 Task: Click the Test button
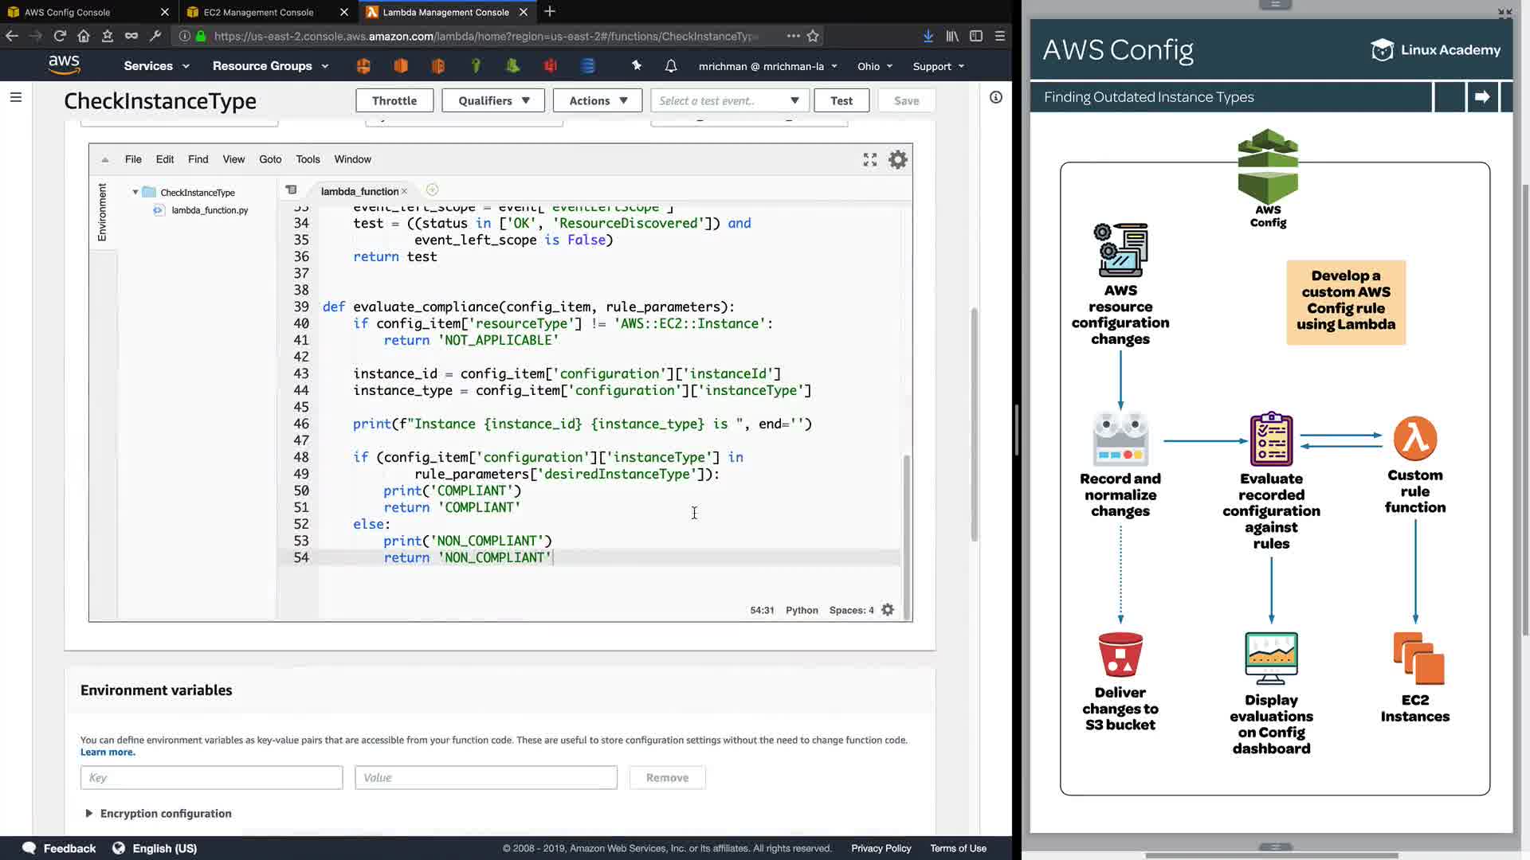(841, 100)
